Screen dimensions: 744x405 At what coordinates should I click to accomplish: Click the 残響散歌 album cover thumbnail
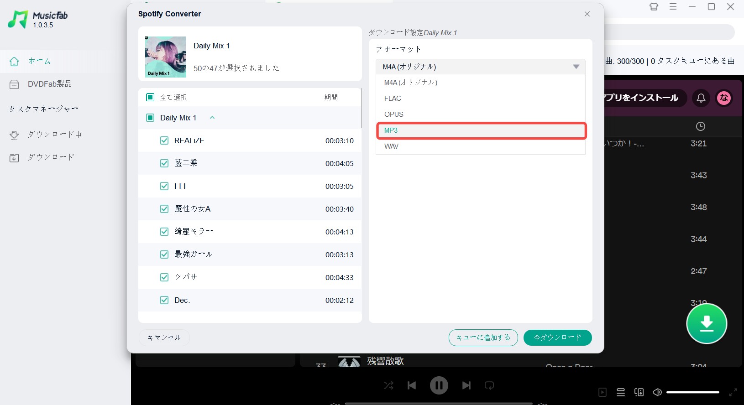click(x=349, y=362)
